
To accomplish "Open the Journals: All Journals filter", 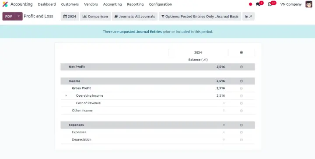I will click(x=135, y=17).
